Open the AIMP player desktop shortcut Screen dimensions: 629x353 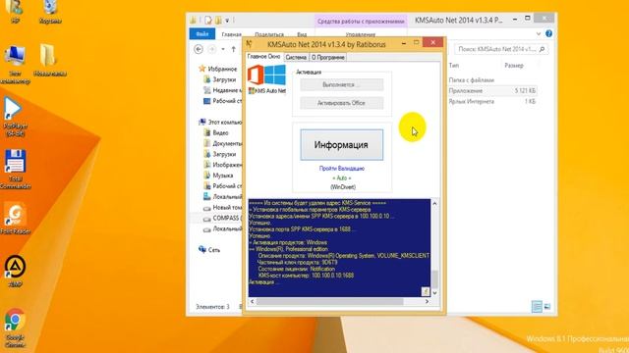point(15,272)
